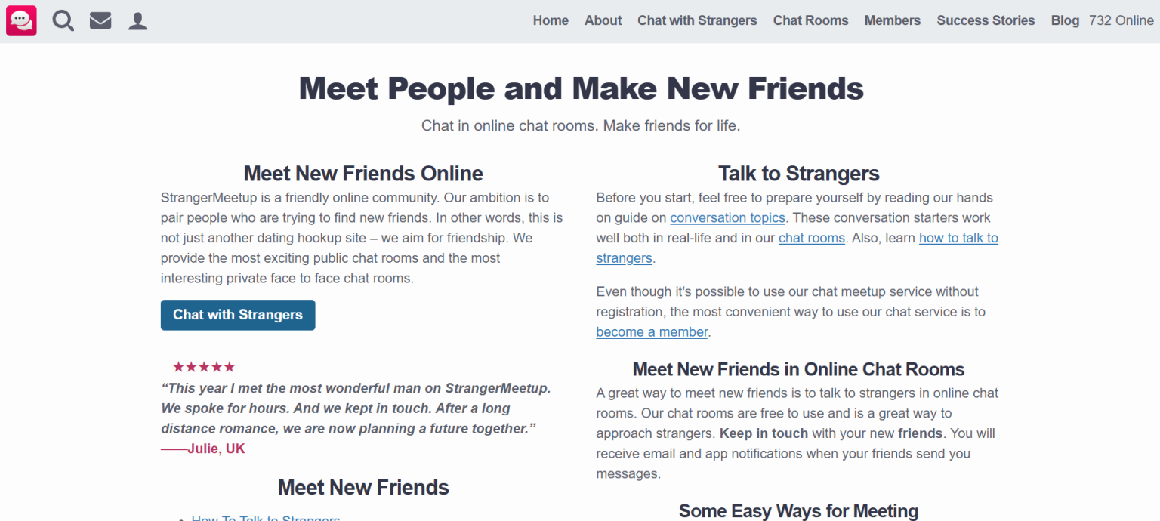This screenshot has width=1160, height=521.
Task: Click the become a member link
Action: (x=651, y=331)
